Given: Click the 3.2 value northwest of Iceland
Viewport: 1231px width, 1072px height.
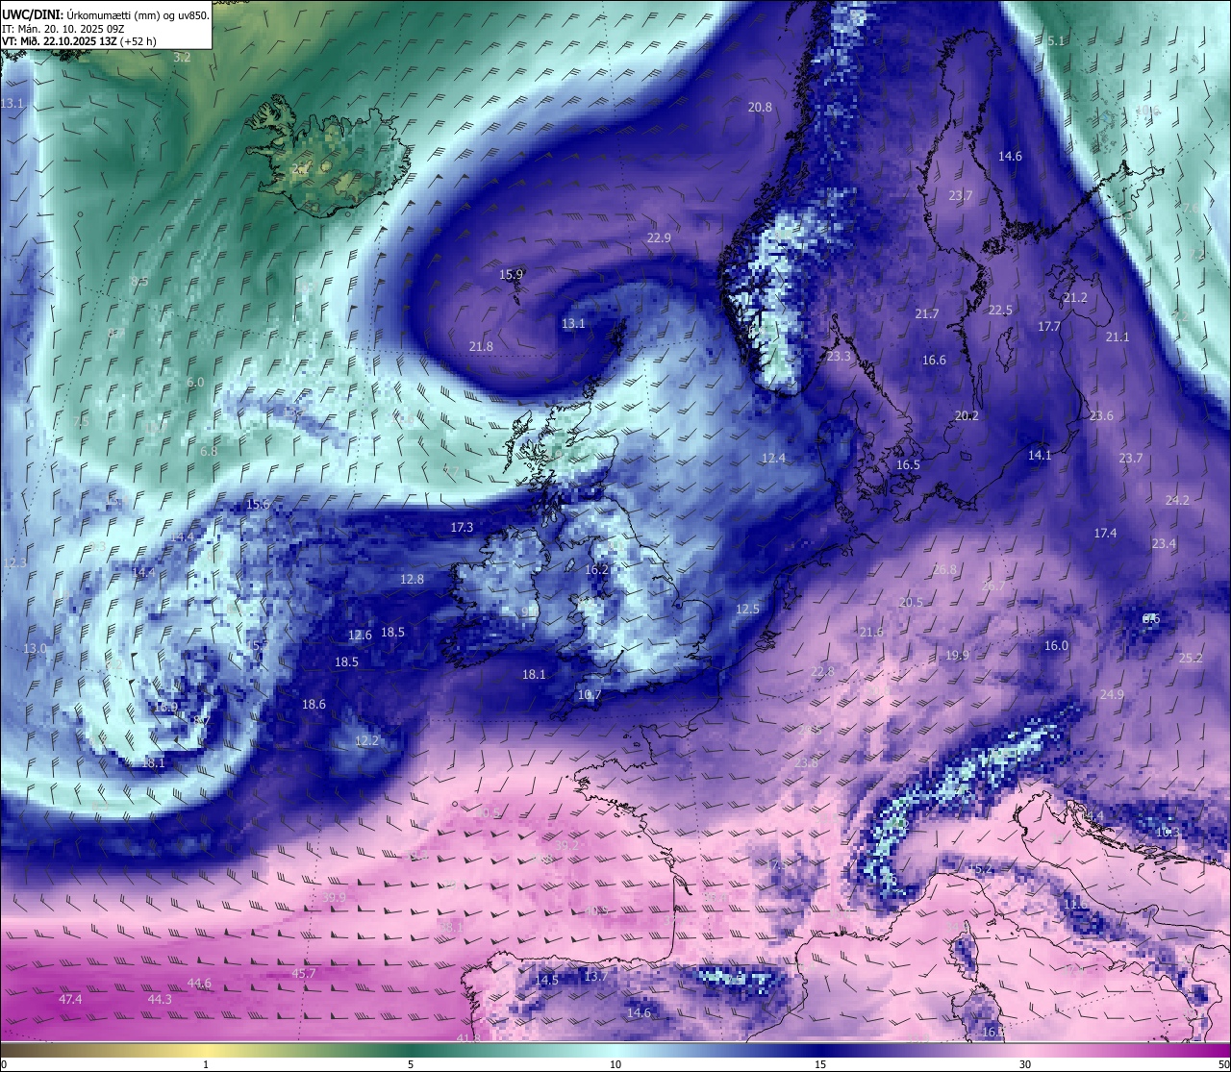Looking at the screenshot, I should tap(182, 57).
